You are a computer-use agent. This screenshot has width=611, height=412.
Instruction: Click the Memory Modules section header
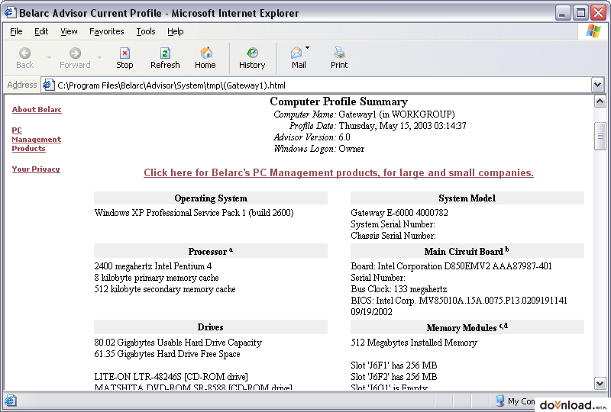[x=467, y=327]
